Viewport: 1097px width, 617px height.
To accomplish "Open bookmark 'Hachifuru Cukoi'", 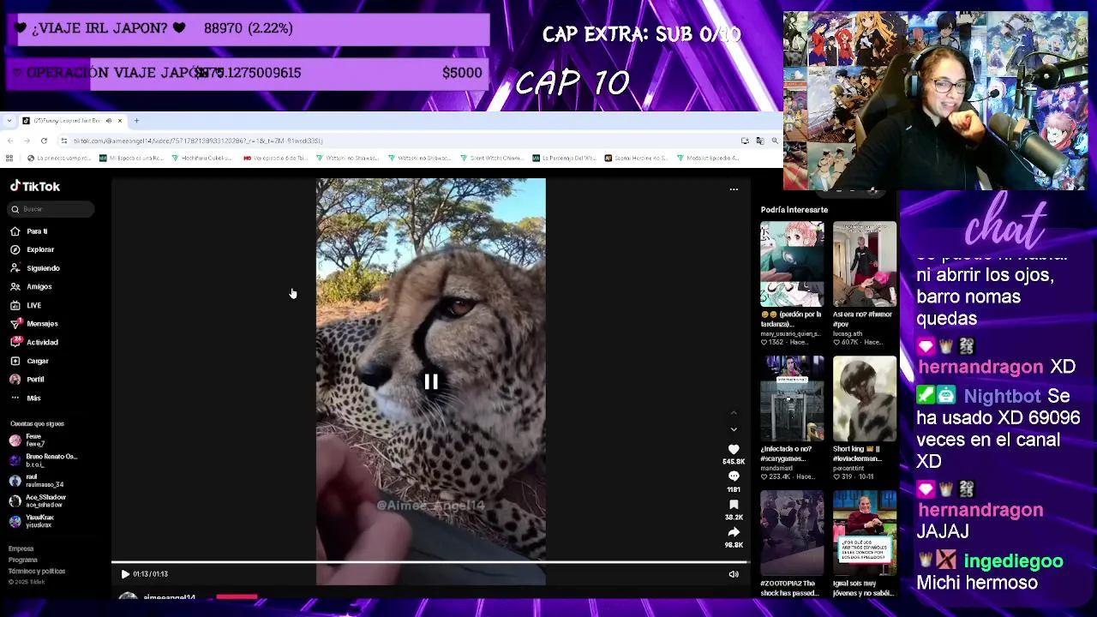I will (x=202, y=158).
